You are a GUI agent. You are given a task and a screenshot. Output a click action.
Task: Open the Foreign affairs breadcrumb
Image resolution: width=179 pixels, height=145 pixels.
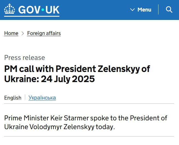click(x=44, y=33)
